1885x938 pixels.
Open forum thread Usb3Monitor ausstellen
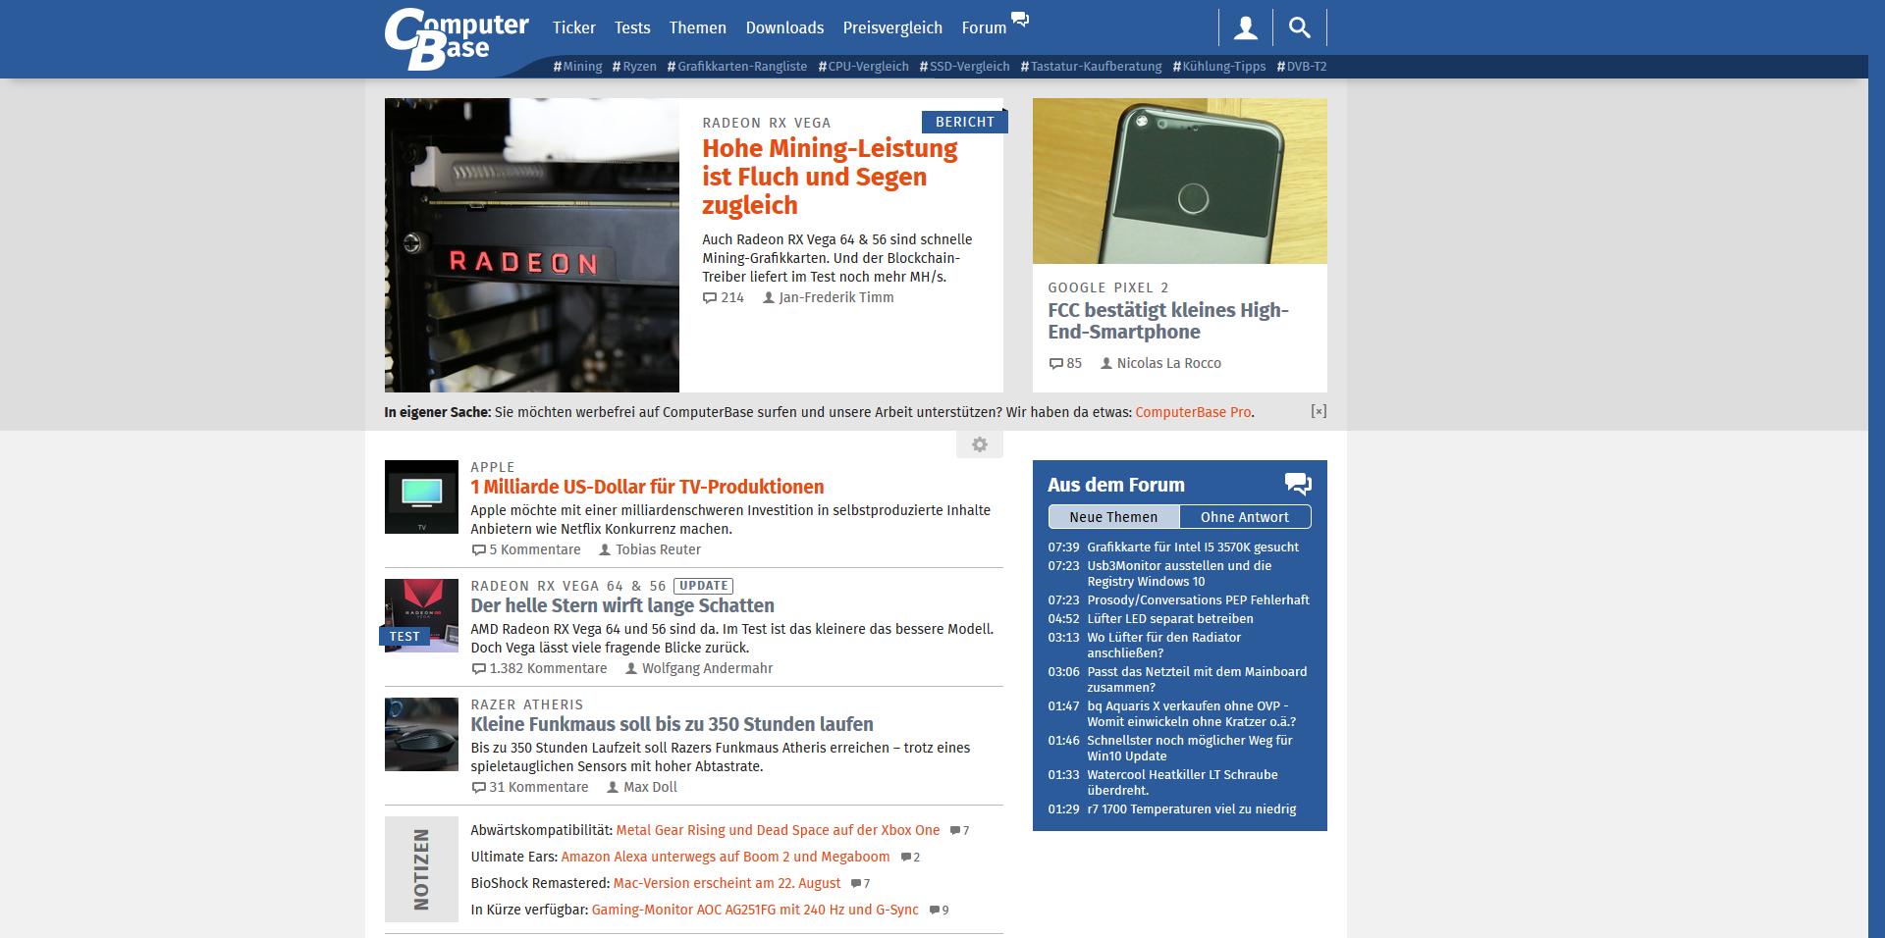click(1179, 574)
